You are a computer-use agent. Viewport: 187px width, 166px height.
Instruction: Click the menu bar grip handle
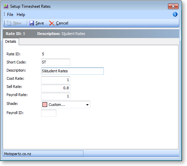coord(4,14)
